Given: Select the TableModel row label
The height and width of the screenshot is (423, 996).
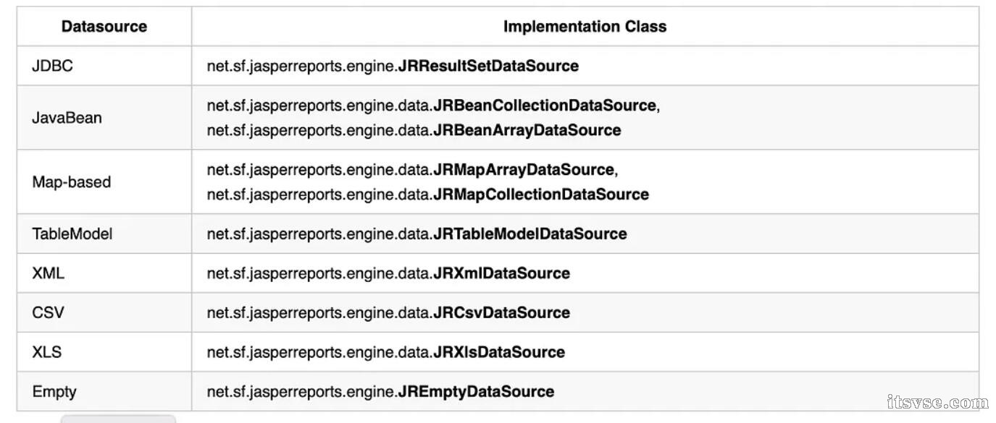Looking at the screenshot, I should [x=72, y=234].
